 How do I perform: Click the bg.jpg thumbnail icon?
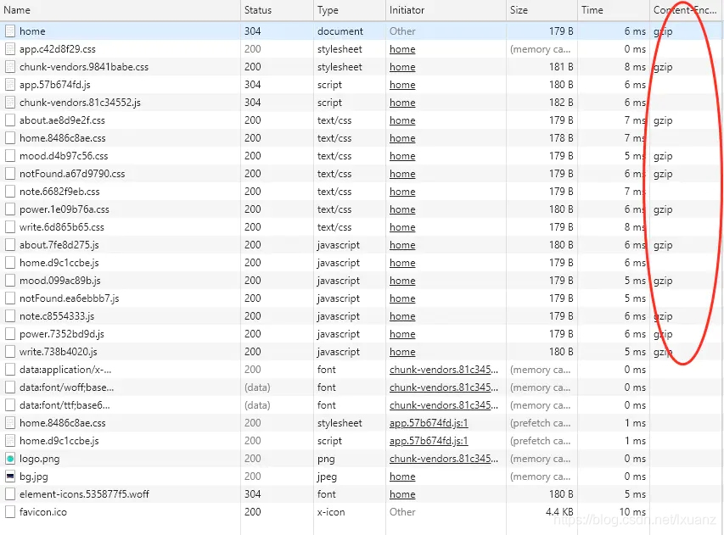click(x=9, y=476)
